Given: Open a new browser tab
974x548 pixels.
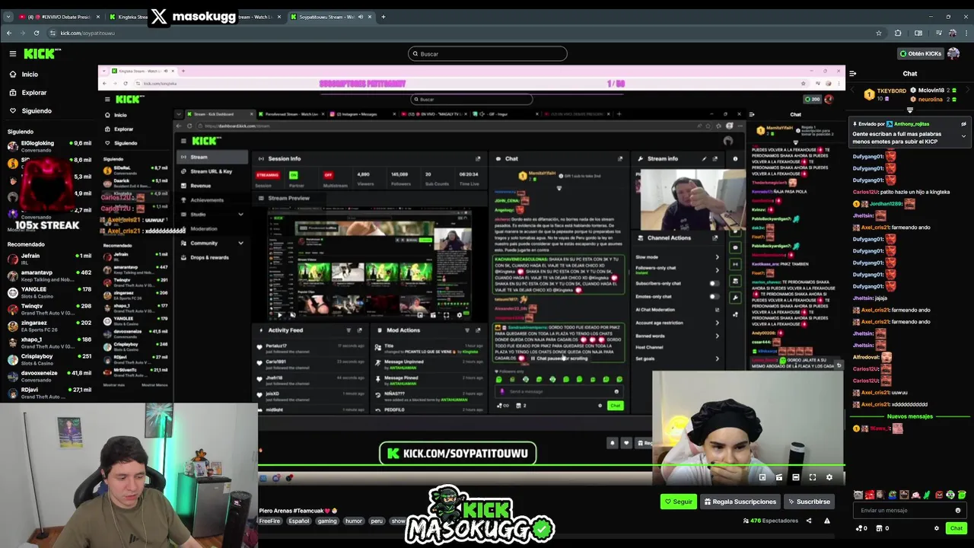Looking at the screenshot, I should (383, 17).
